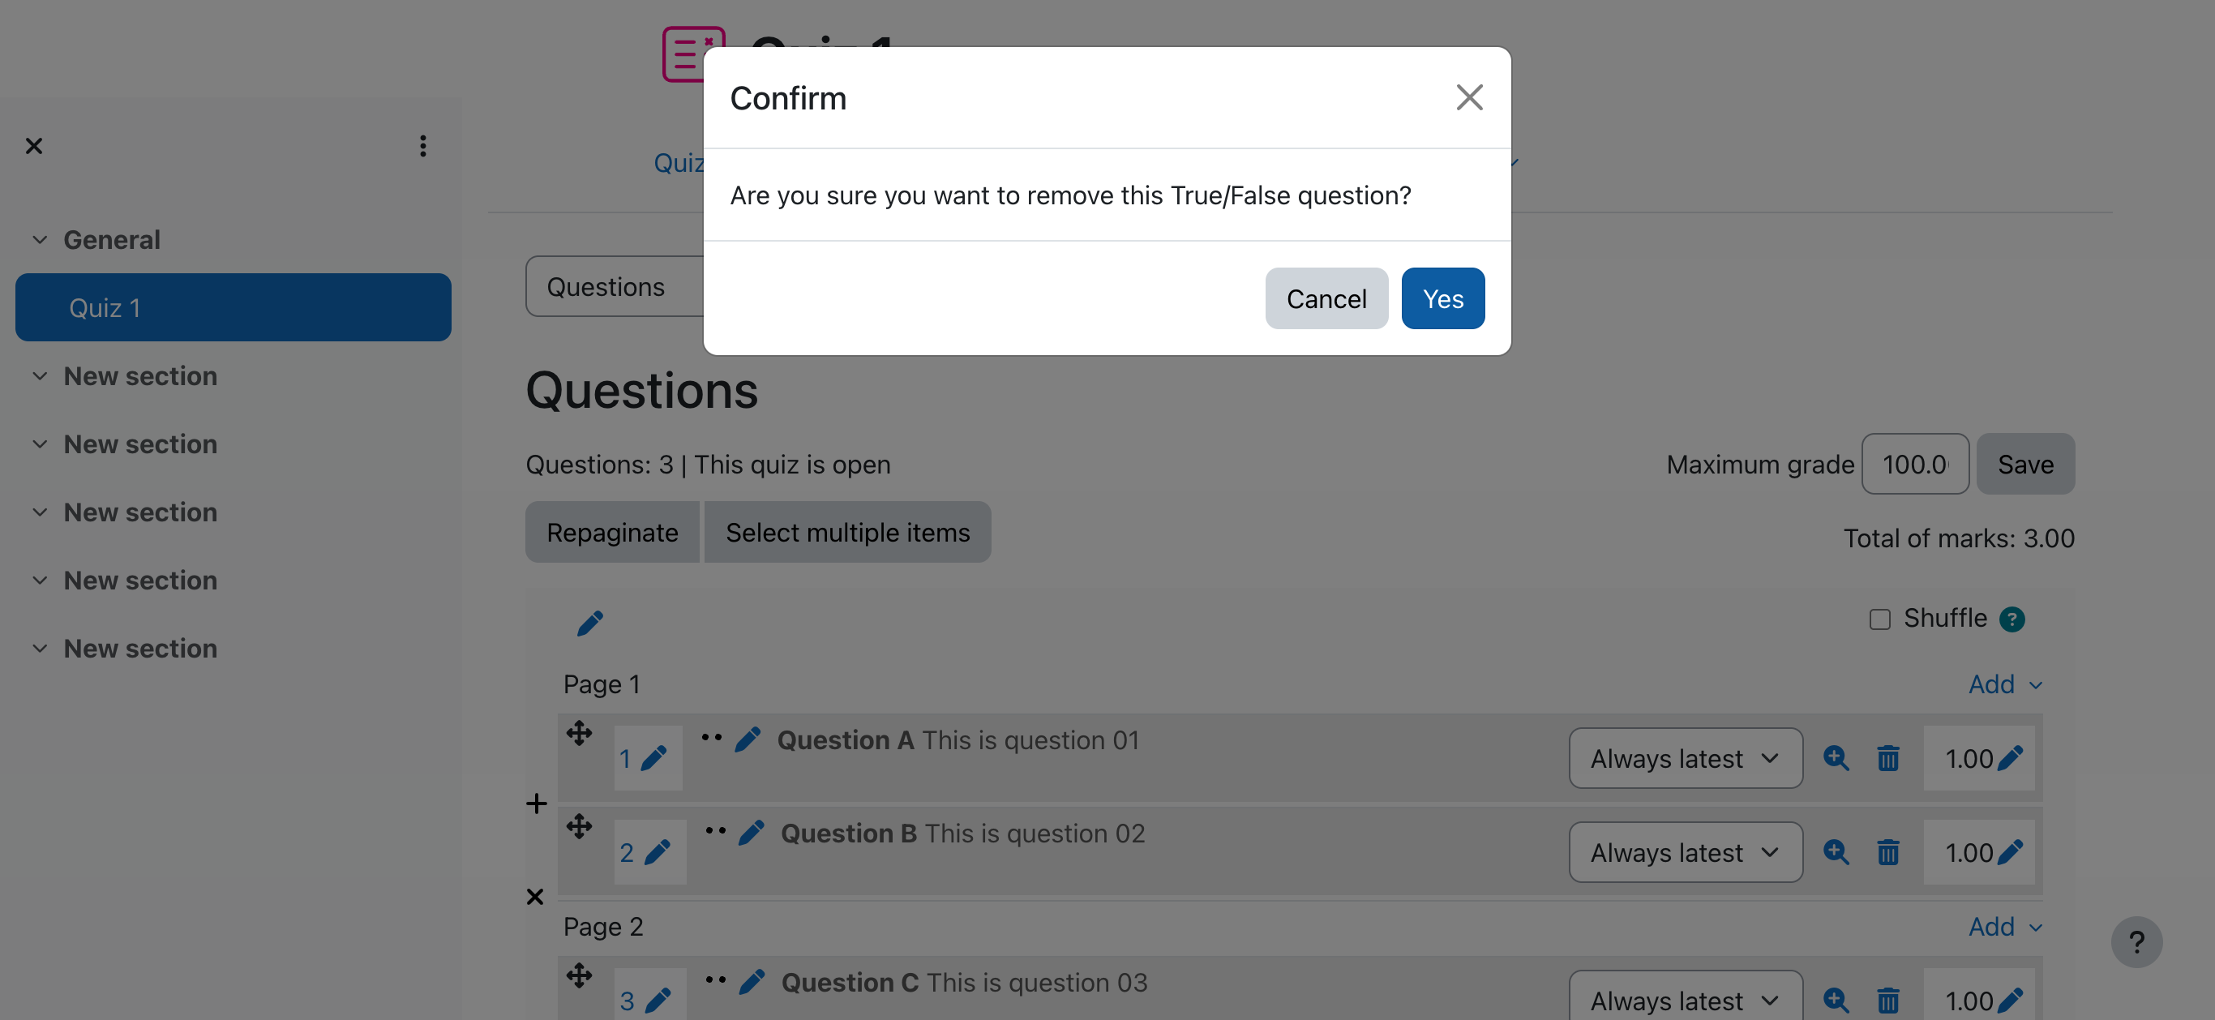
Task: Click the trash icon for Question A
Action: [1887, 759]
